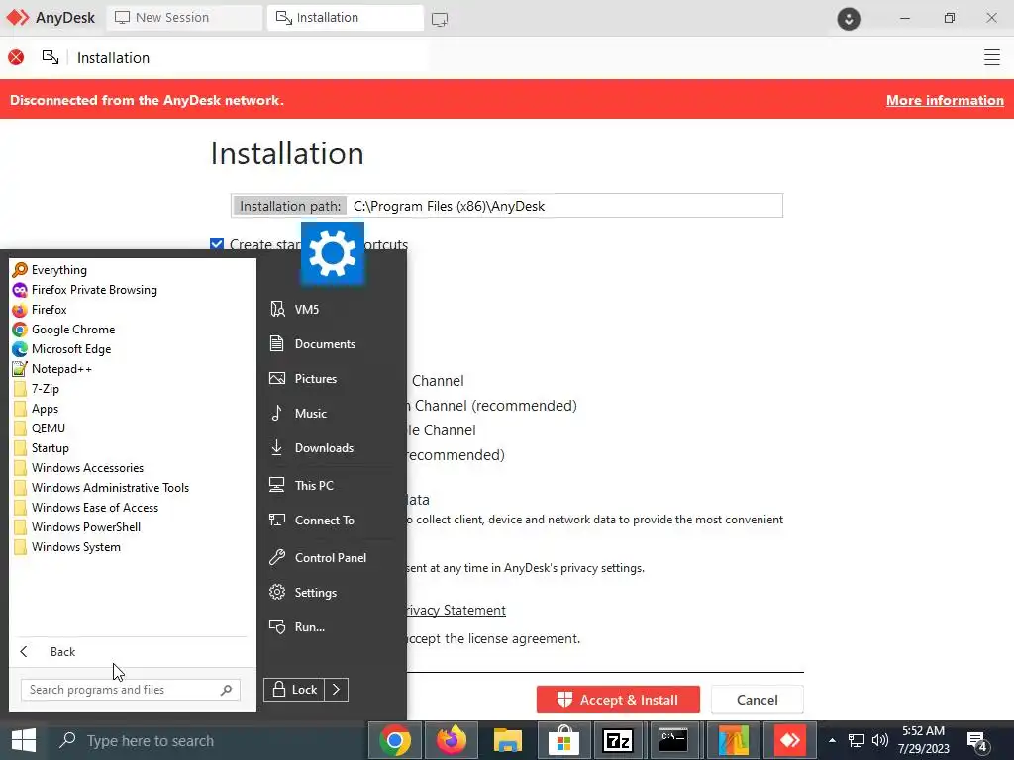Open File Explorer from the taskbar
Image resolution: width=1014 pixels, height=760 pixels.
[508, 740]
